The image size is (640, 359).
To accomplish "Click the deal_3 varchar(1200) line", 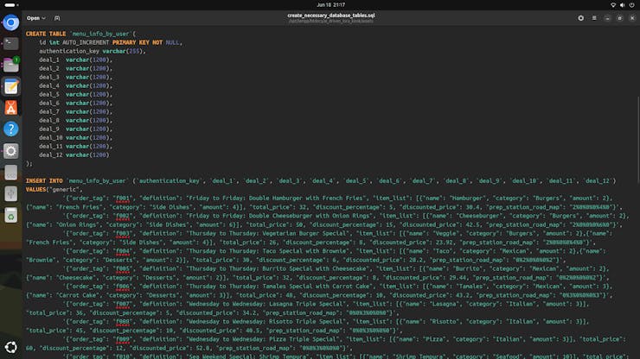I will (x=75, y=77).
